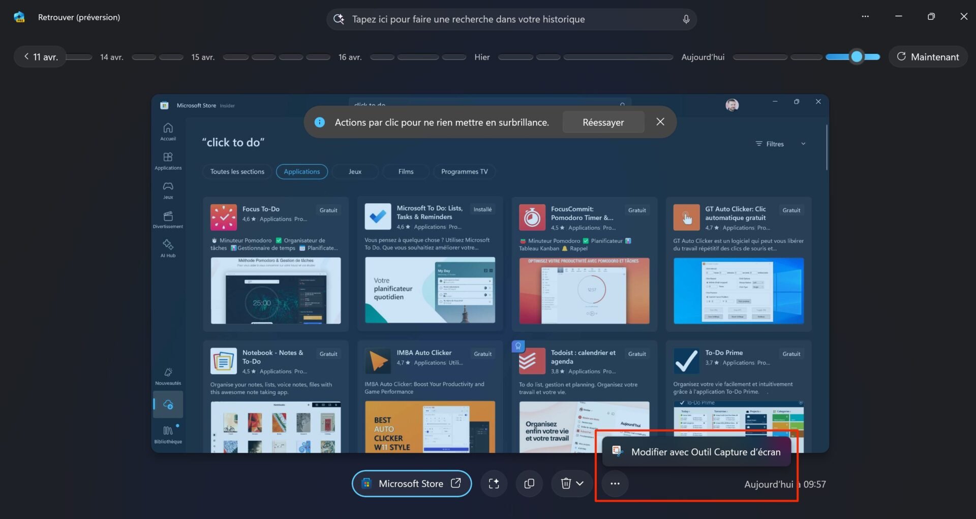
Task: Click the Store search box
Action: click(x=490, y=104)
